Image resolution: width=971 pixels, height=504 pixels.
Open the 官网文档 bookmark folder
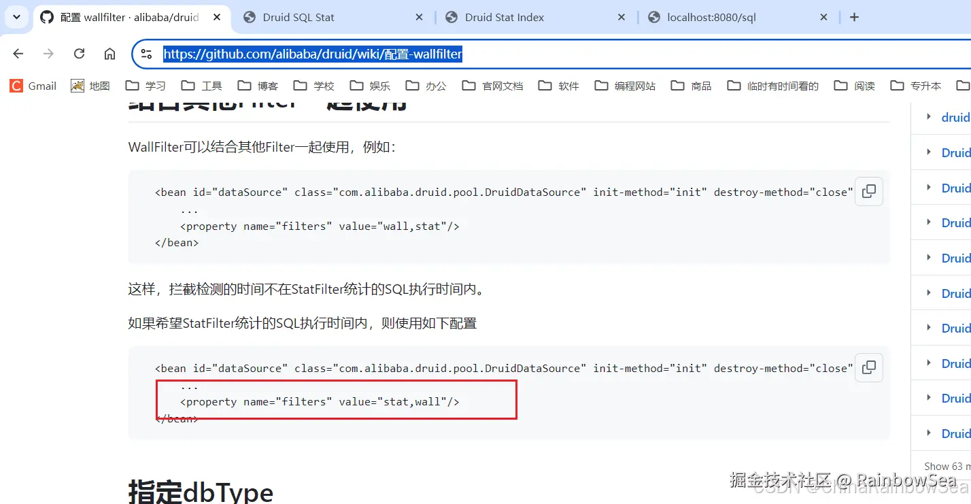[x=493, y=86]
